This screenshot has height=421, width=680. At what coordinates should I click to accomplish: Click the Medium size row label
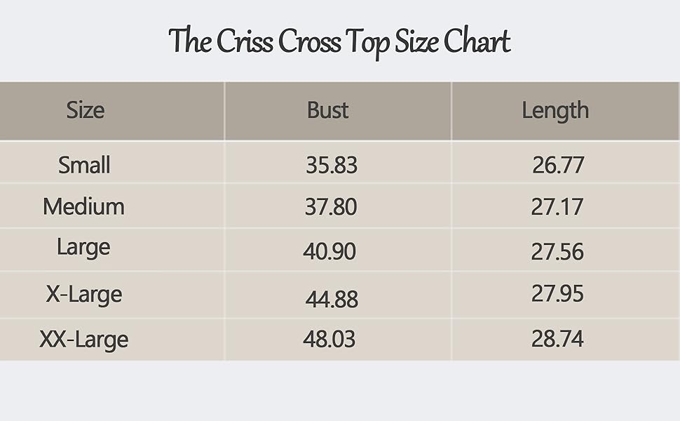[x=83, y=206]
